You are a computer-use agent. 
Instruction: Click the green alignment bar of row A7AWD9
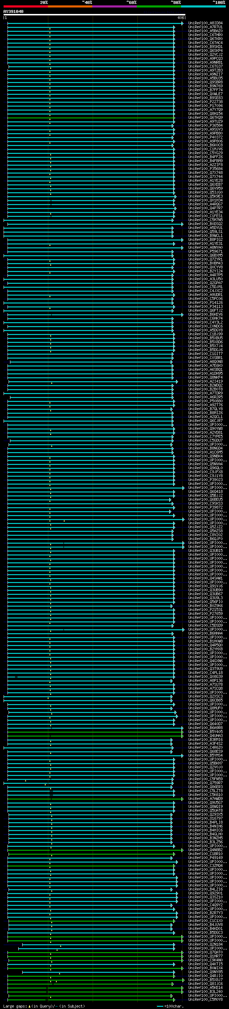[x=95, y=799]
